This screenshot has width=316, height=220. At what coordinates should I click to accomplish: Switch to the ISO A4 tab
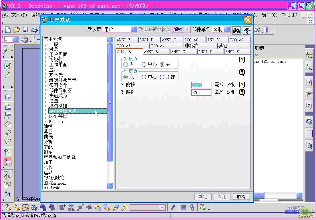click(166, 46)
